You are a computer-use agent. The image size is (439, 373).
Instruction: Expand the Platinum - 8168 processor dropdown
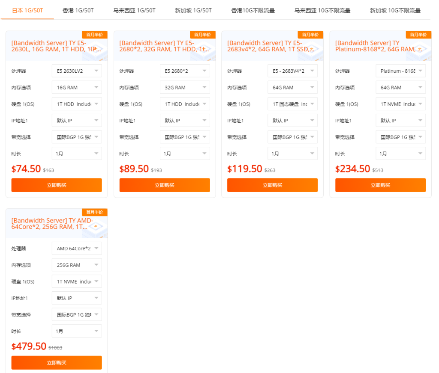(401, 71)
